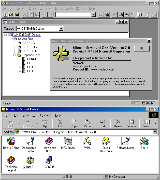The width and height of the screenshot is (160, 180).
Task: Click the Explorer Address path field
Action: tap(86, 132)
